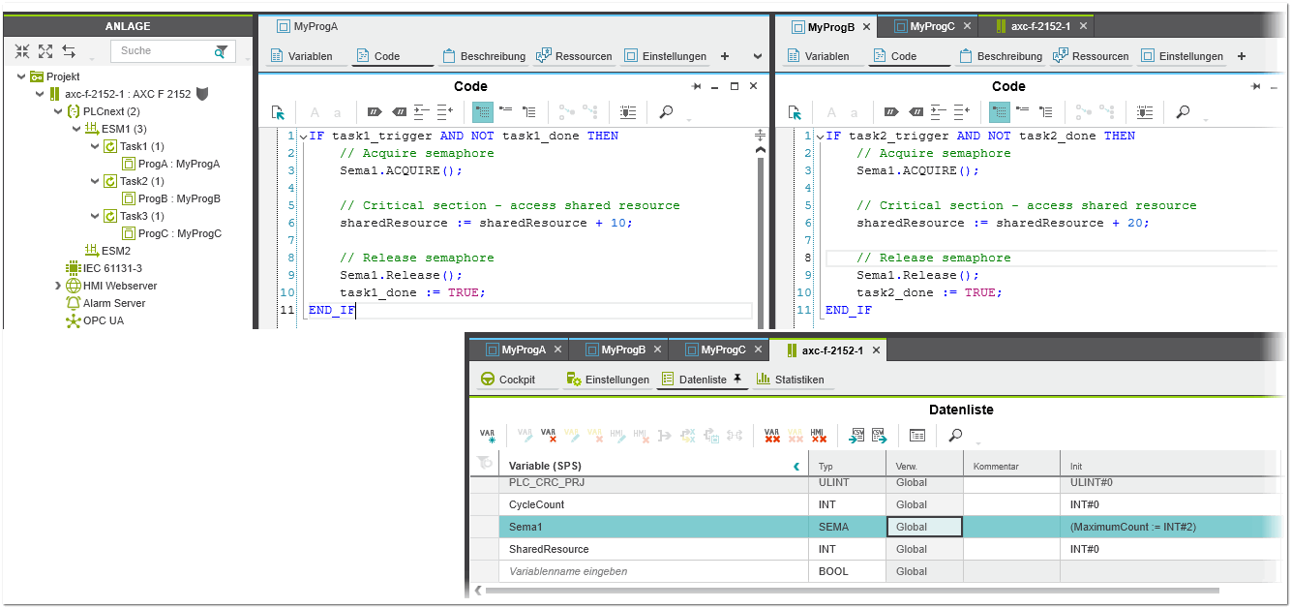
Task: Click the CSV import icon in the Datenliste toolbar
Action: 857,436
